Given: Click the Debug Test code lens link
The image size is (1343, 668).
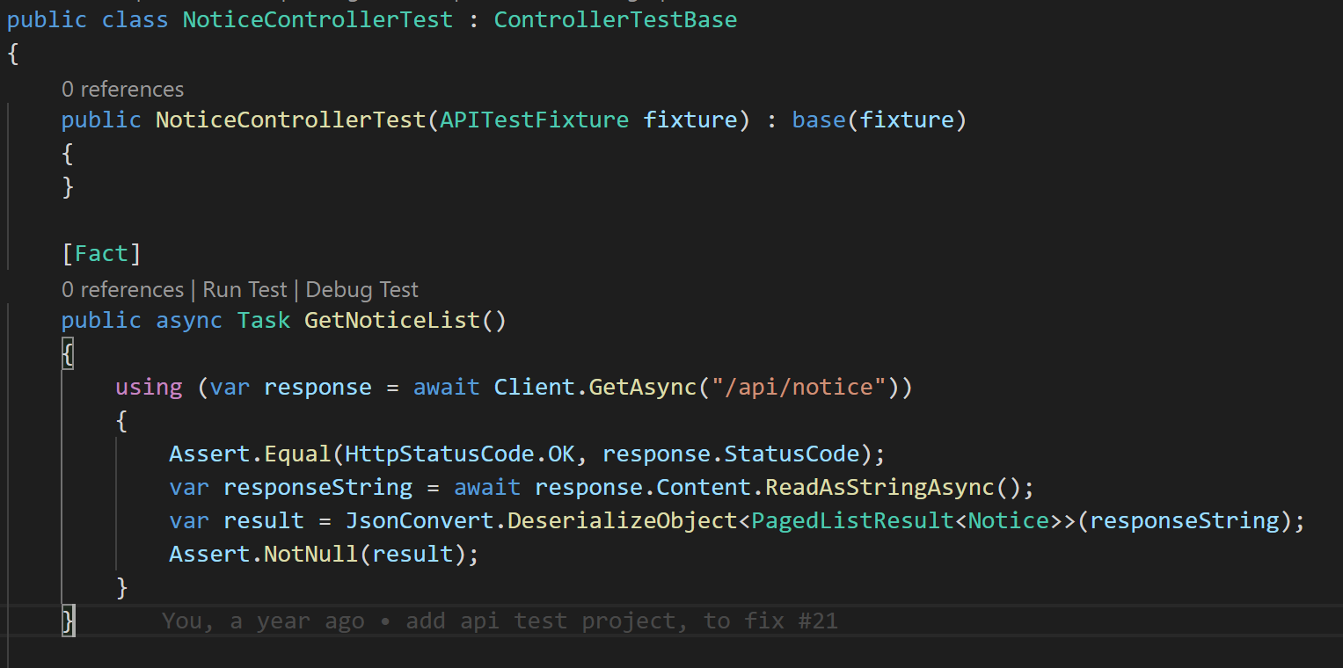Looking at the screenshot, I should pyautogui.click(x=362, y=289).
